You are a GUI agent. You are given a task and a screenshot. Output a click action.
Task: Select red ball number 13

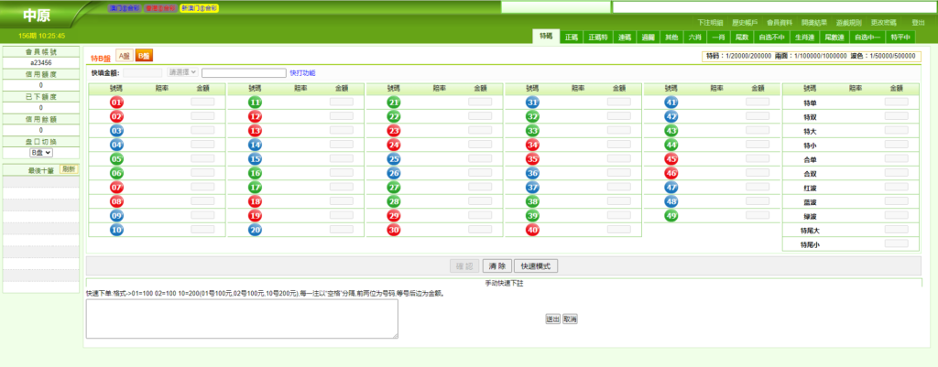point(256,131)
